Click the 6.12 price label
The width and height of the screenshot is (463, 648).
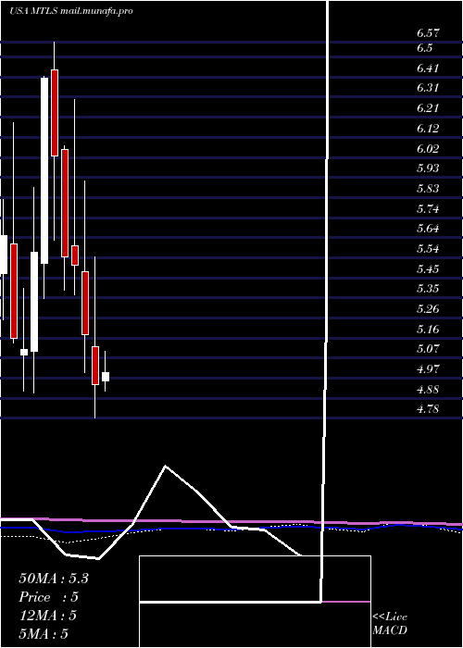[428, 129]
